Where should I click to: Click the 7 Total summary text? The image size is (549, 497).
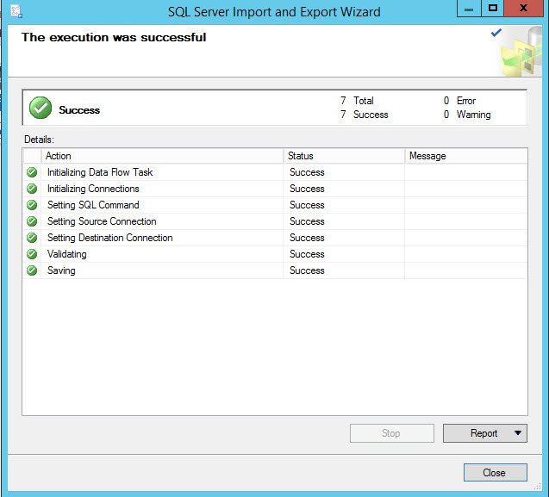point(357,101)
